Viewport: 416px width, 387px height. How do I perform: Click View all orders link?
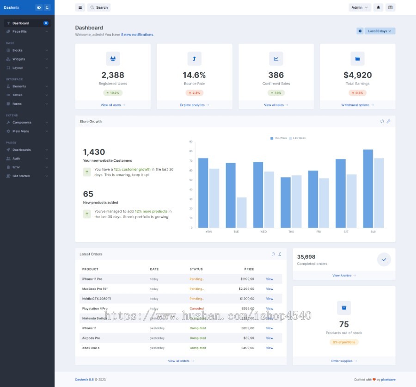181,361
